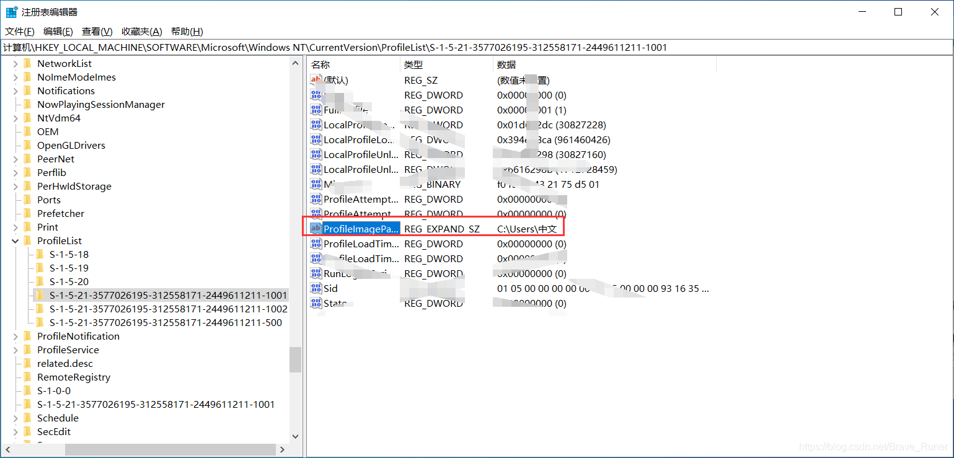Expand the Schedule key

click(15, 418)
